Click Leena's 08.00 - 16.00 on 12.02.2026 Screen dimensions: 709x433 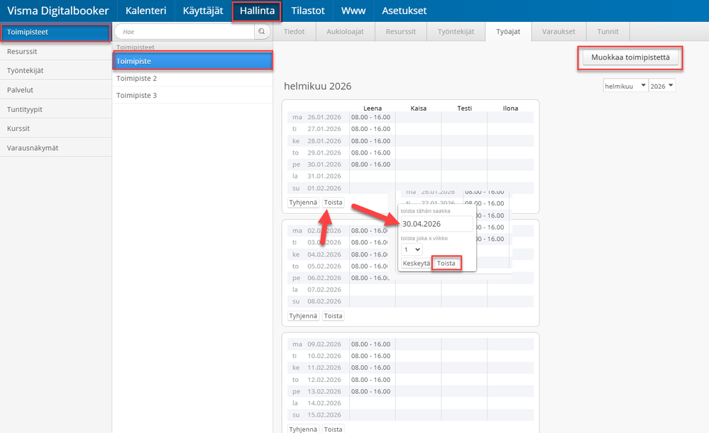click(370, 380)
